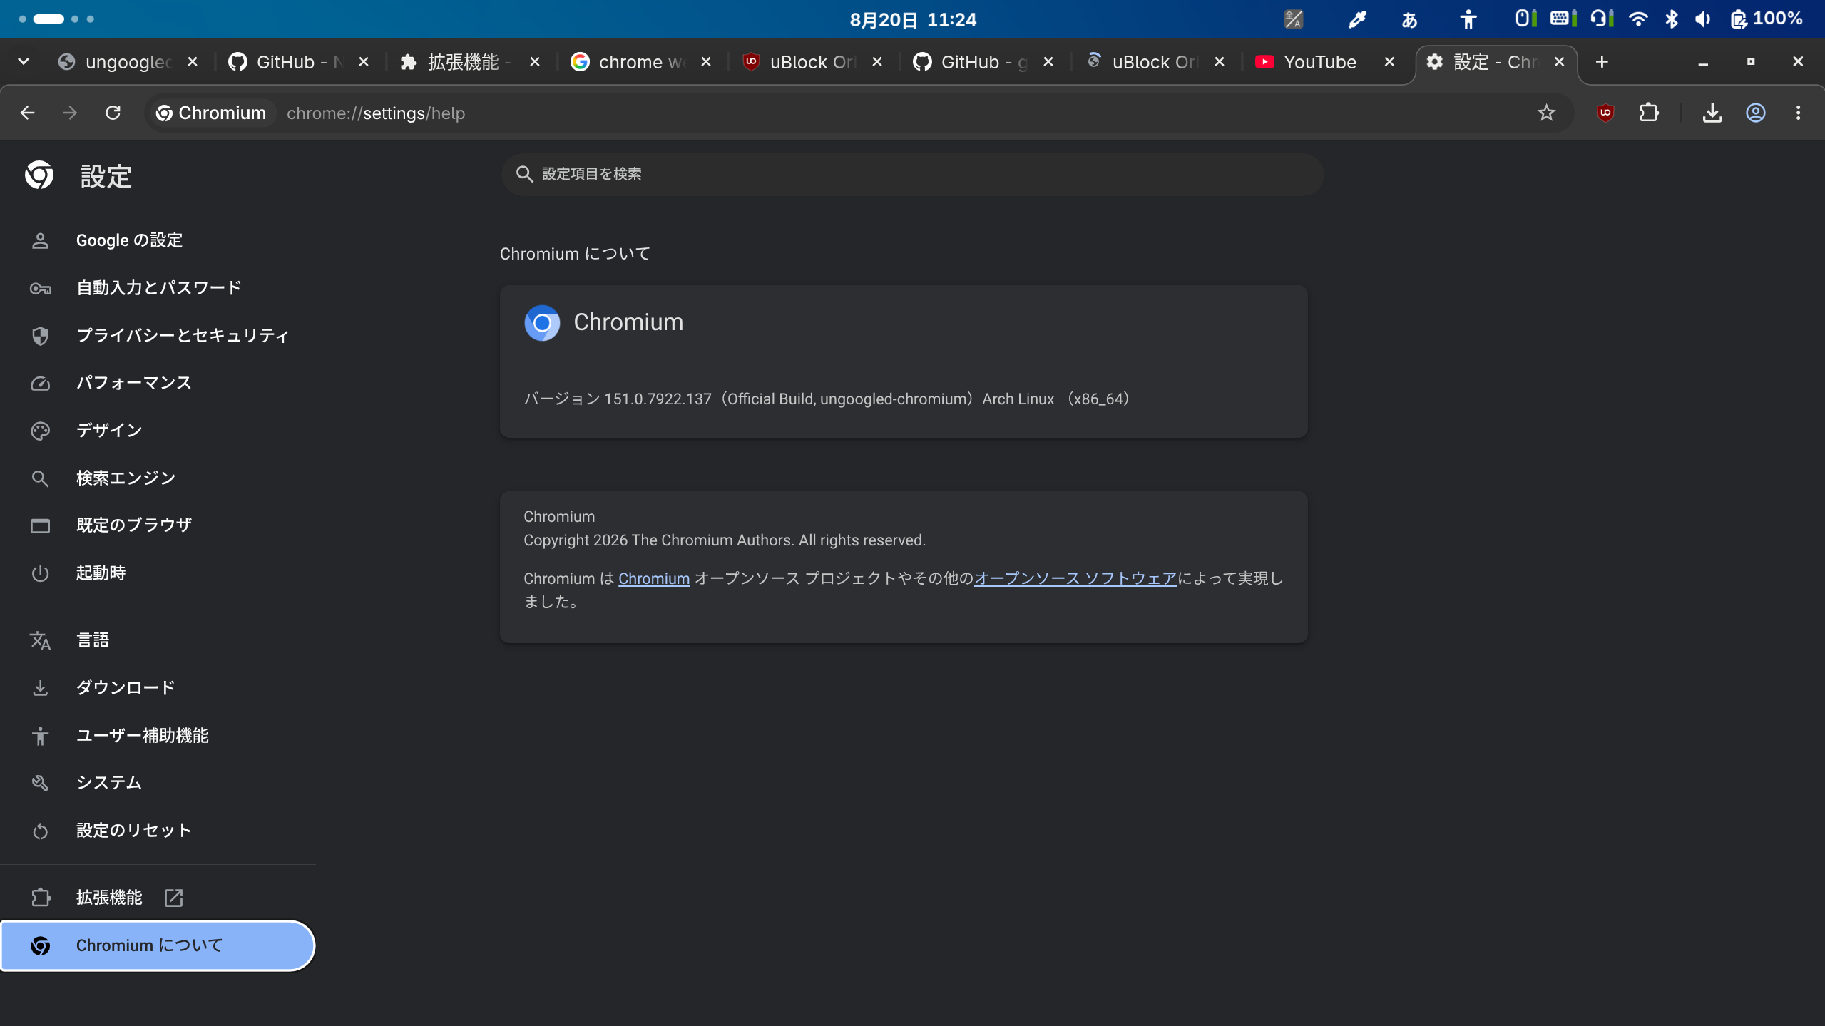
Task: Click the keyboard tray icon in top bar
Action: click(1563, 19)
